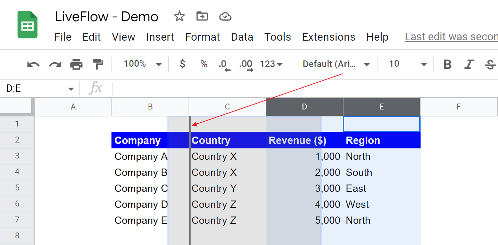Click the Last edit was seconds ago link
The width and height of the screenshot is (498, 245).
coord(451,37)
